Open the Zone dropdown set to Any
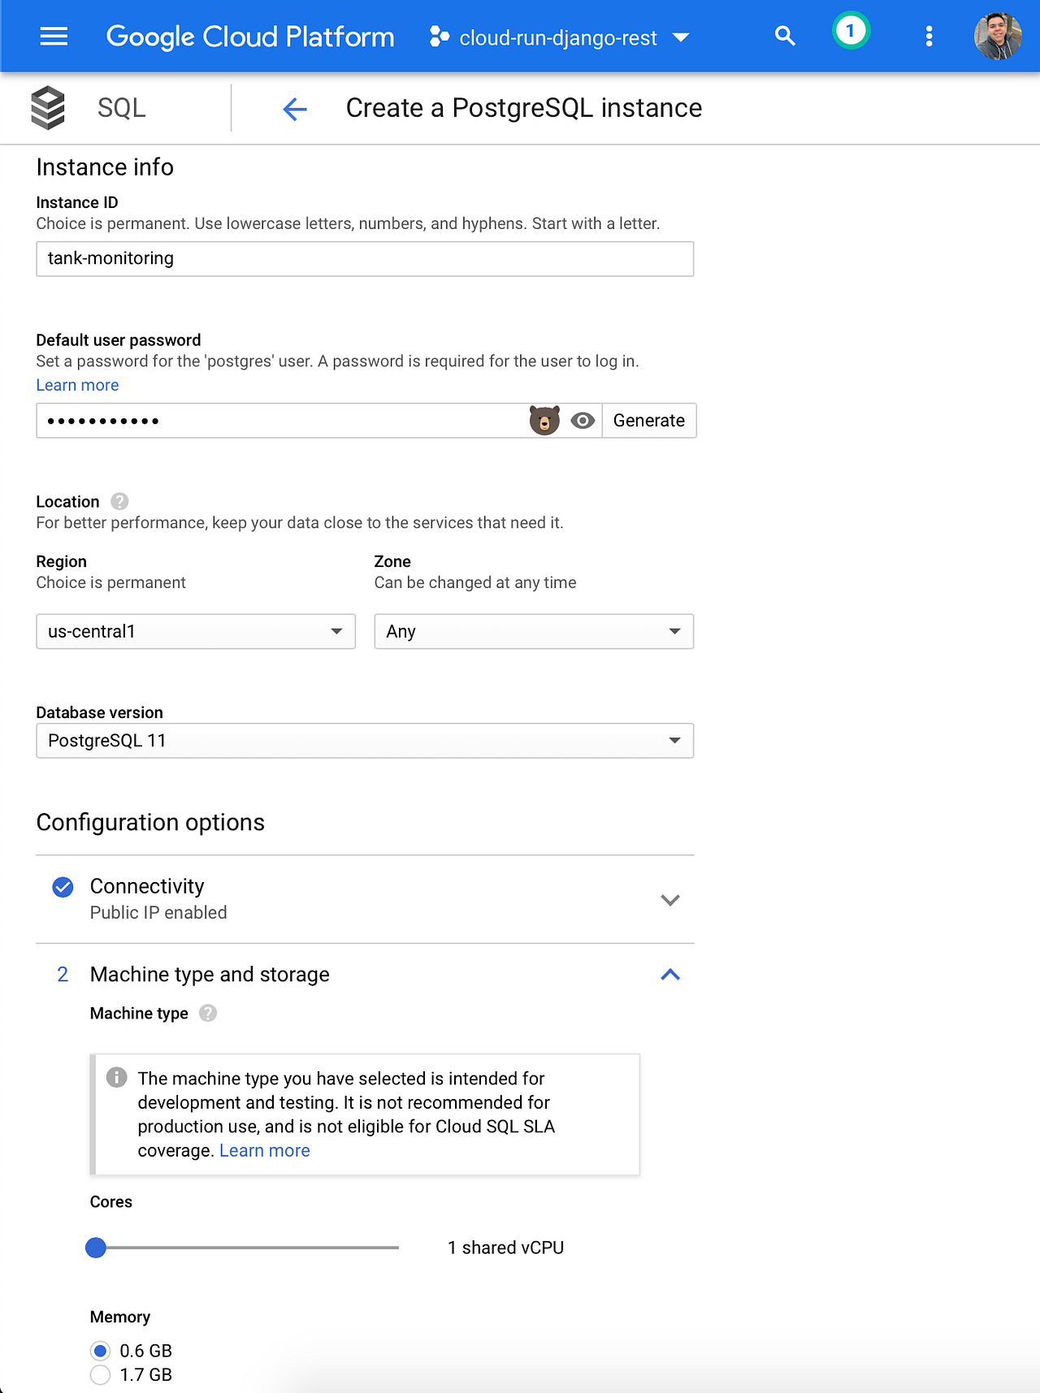This screenshot has height=1393, width=1040. pos(534,631)
